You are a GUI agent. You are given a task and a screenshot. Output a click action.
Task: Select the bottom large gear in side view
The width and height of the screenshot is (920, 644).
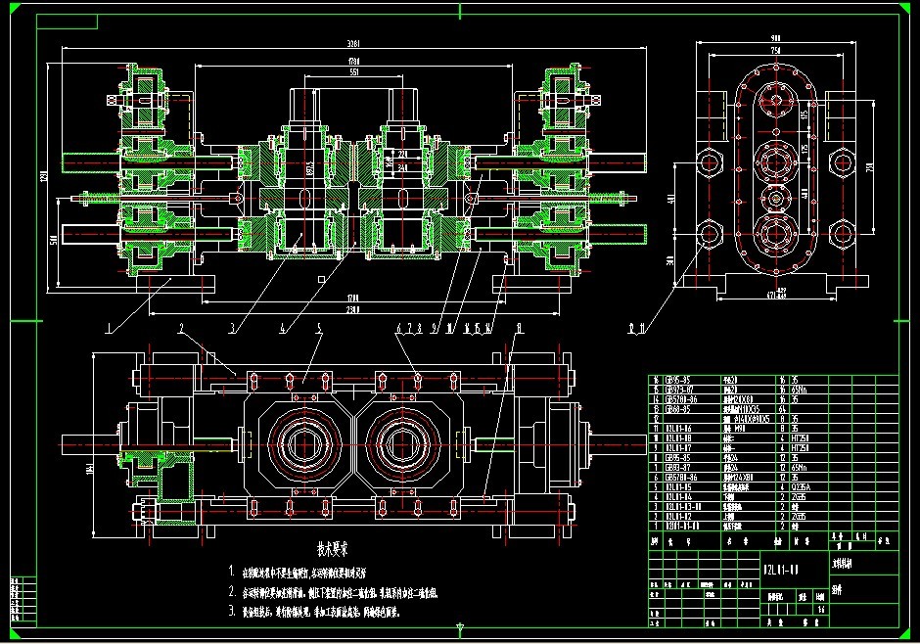tap(777, 237)
